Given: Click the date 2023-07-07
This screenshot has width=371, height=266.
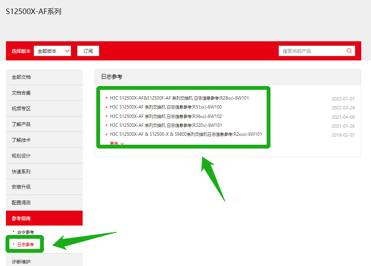Looking at the screenshot, I should [x=343, y=99].
